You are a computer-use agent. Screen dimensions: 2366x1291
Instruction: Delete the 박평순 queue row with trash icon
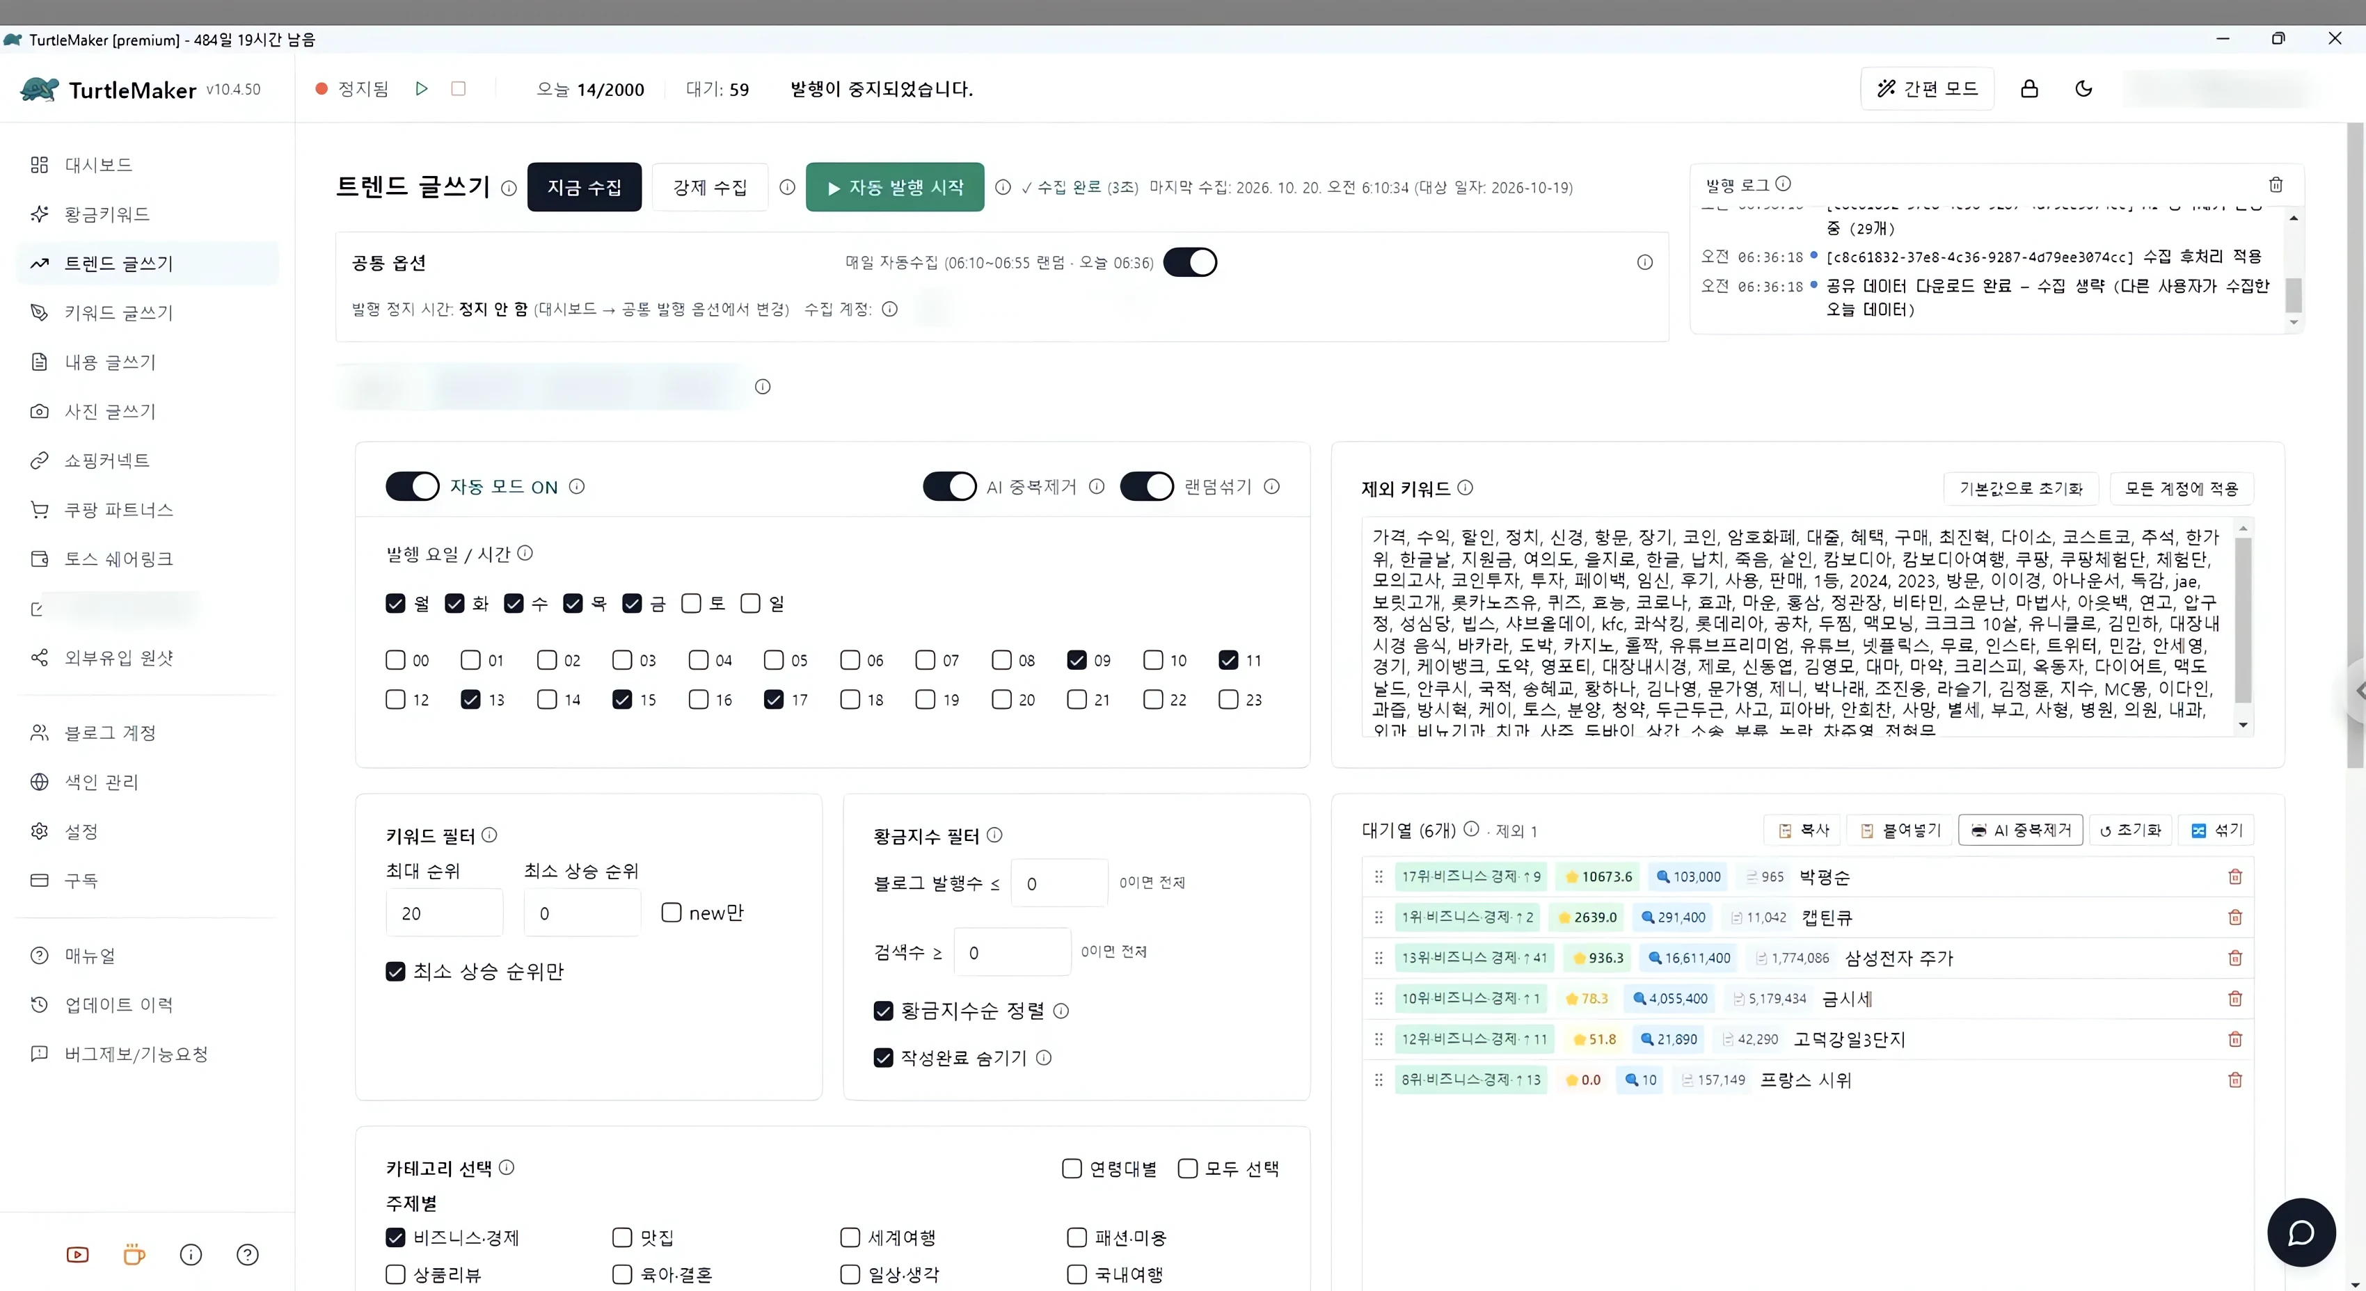tap(2236, 877)
